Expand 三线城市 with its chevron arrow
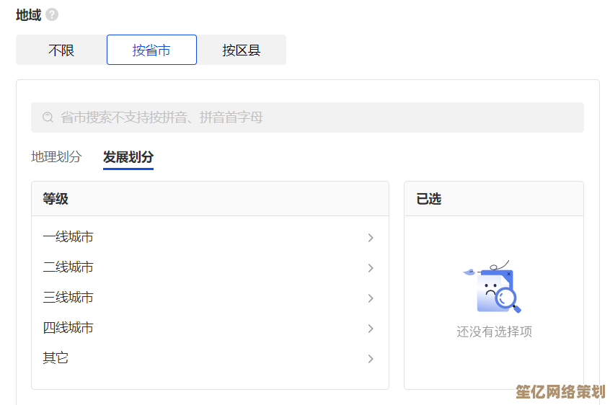This screenshot has height=405, width=610. (371, 298)
